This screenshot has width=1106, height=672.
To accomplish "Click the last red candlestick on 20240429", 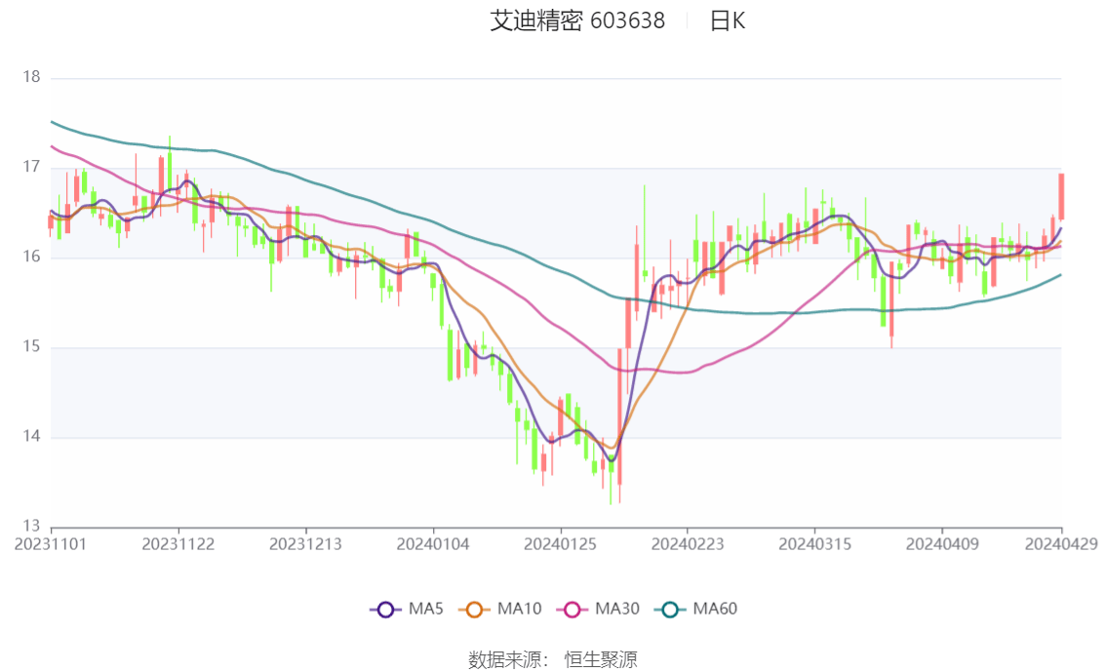I will pos(1061,197).
